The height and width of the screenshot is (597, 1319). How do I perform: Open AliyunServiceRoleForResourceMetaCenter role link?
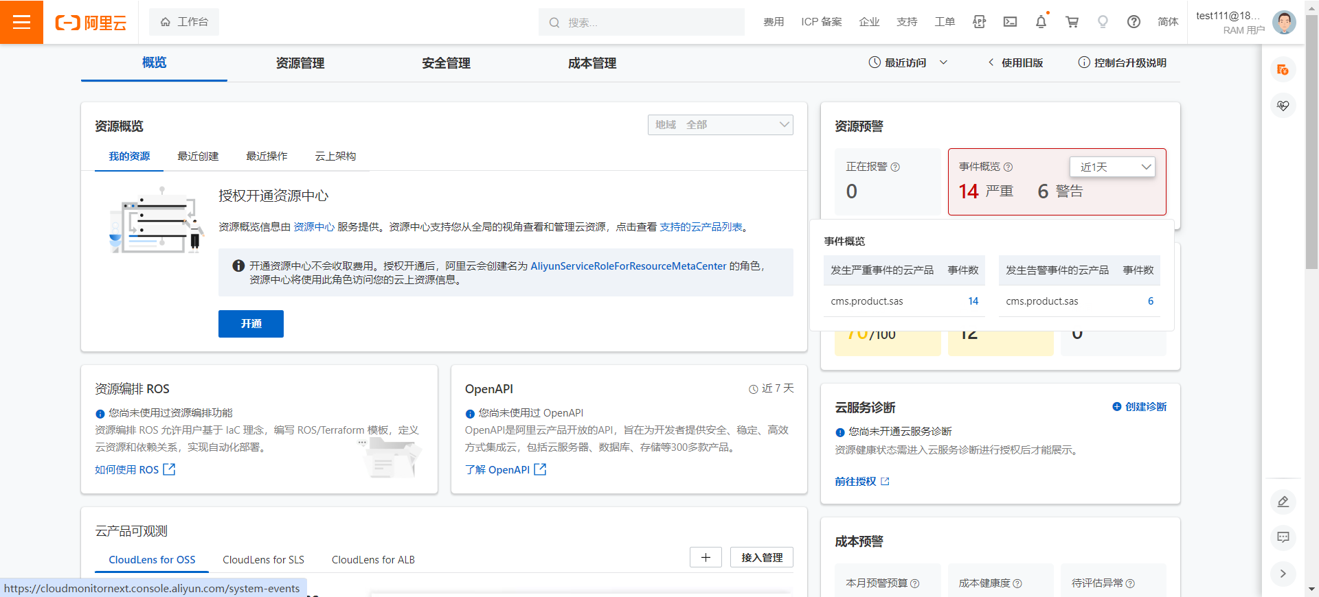[629, 266]
